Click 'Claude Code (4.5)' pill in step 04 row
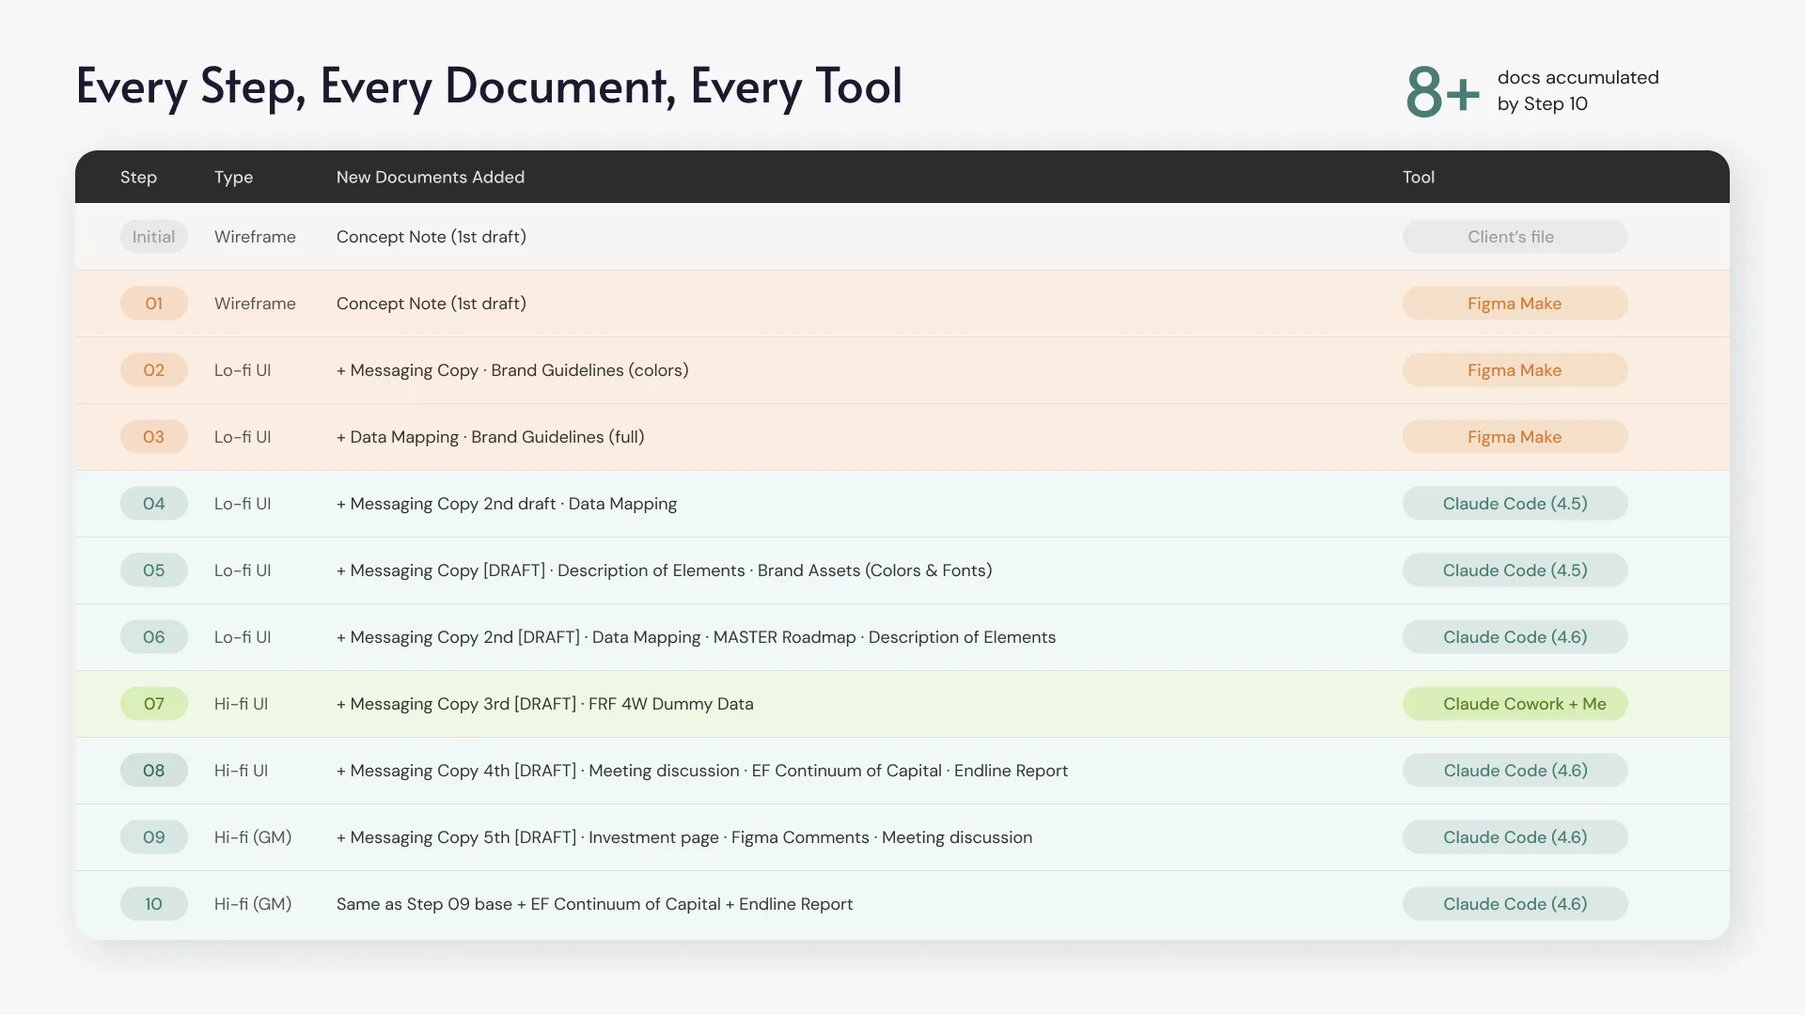 point(1515,504)
